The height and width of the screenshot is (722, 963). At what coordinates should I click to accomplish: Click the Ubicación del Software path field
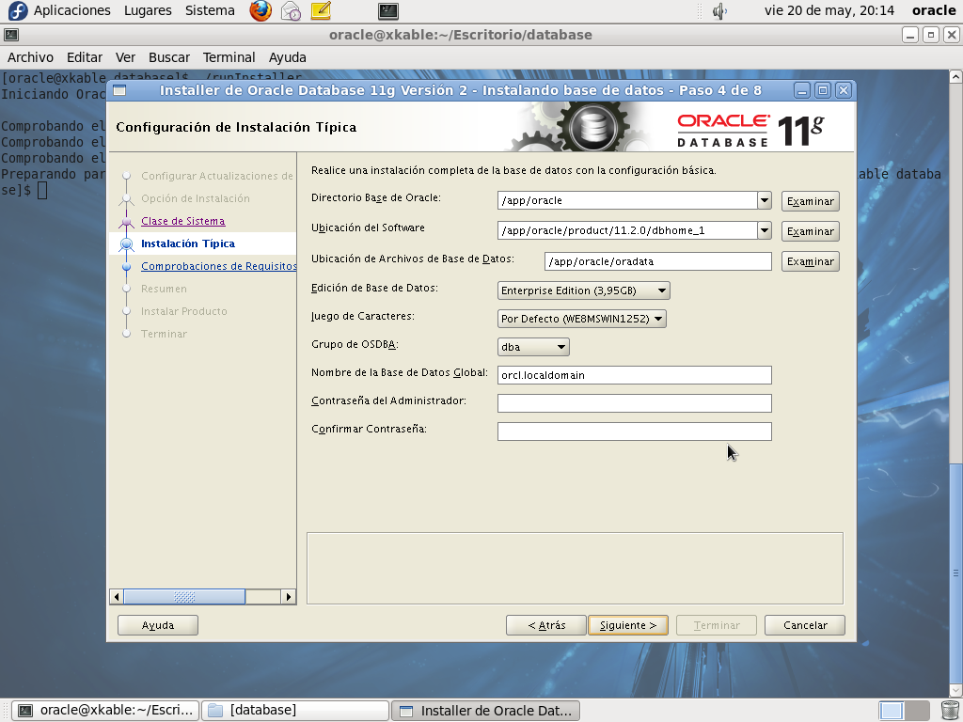pos(627,230)
